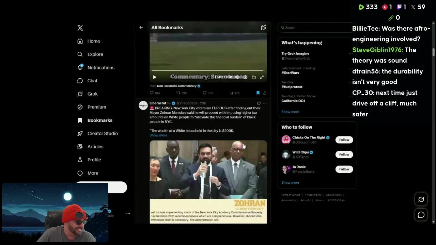Image resolution: width=436 pixels, height=245 pixels.
Task: Click the video picture-in-picture icon
Action: click(x=254, y=77)
